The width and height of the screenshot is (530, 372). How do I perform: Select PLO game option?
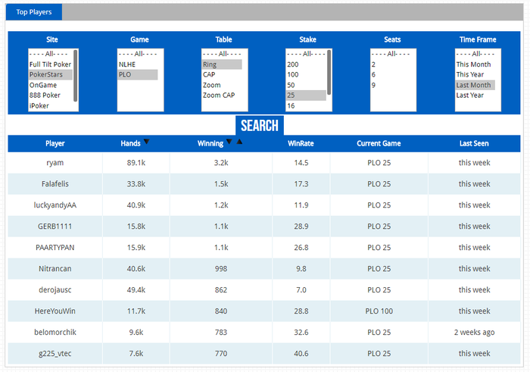(x=138, y=74)
